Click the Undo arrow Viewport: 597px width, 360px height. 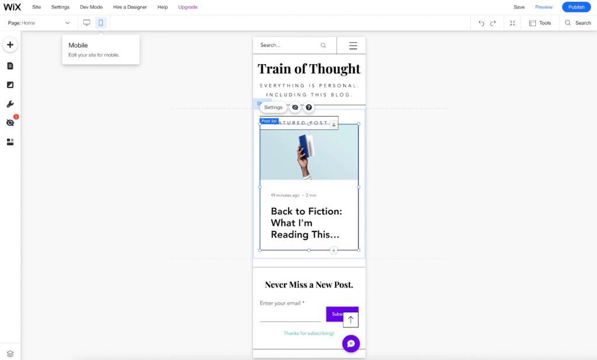click(x=481, y=23)
